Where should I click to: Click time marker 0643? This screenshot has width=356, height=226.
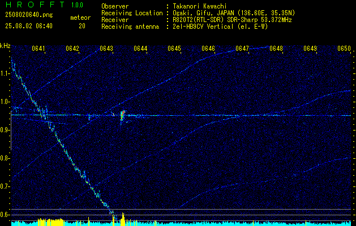[106, 49]
